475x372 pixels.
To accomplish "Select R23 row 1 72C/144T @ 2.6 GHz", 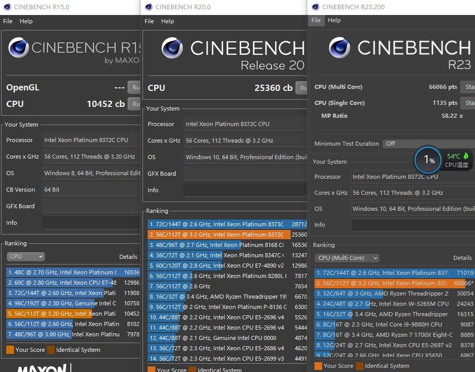I will (x=394, y=273).
